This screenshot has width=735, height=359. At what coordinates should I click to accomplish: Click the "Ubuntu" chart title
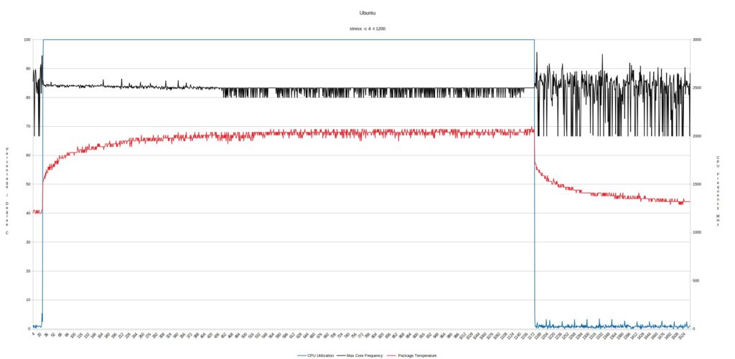tap(366, 13)
